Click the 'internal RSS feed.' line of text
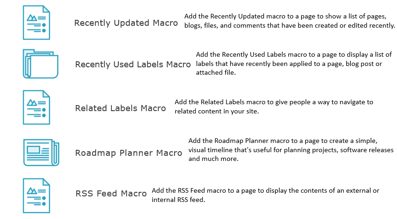397x219 pixels. coord(178,200)
